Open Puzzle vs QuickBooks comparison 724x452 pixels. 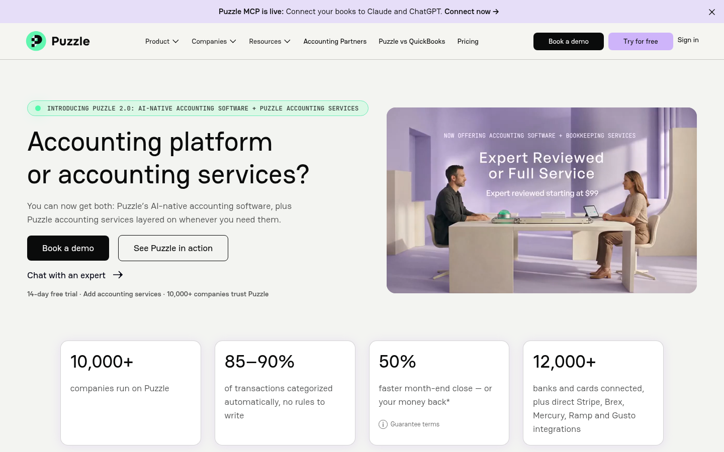click(412, 41)
